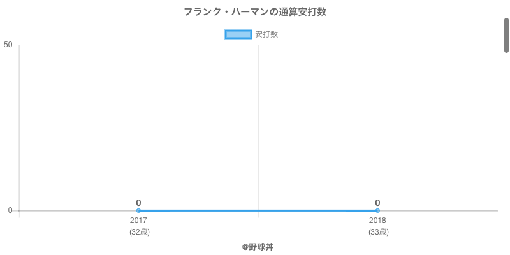Click the (32歳) age label
Screen dimensions: 510x255
(x=139, y=232)
